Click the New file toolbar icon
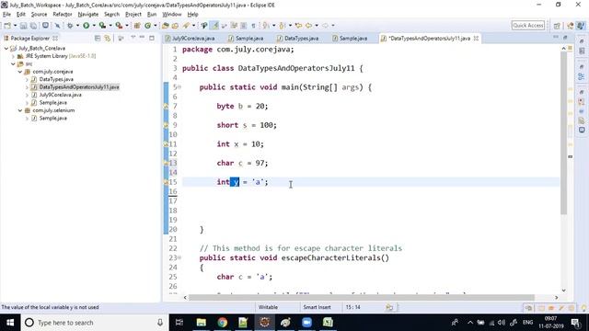 tap(7, 26)
